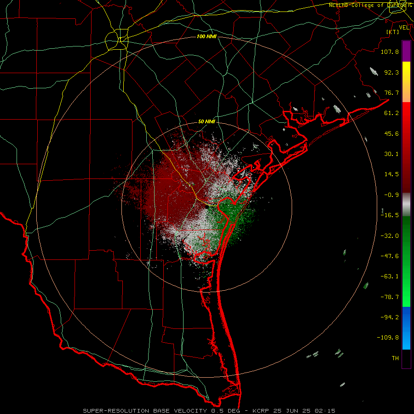Click the -16.5 velocity scale value
This screenshot has width=414, height=414.
pyautogui.click(x=390, y=215)
